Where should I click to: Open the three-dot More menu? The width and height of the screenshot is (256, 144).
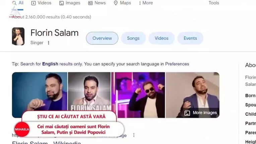(146, 3)
